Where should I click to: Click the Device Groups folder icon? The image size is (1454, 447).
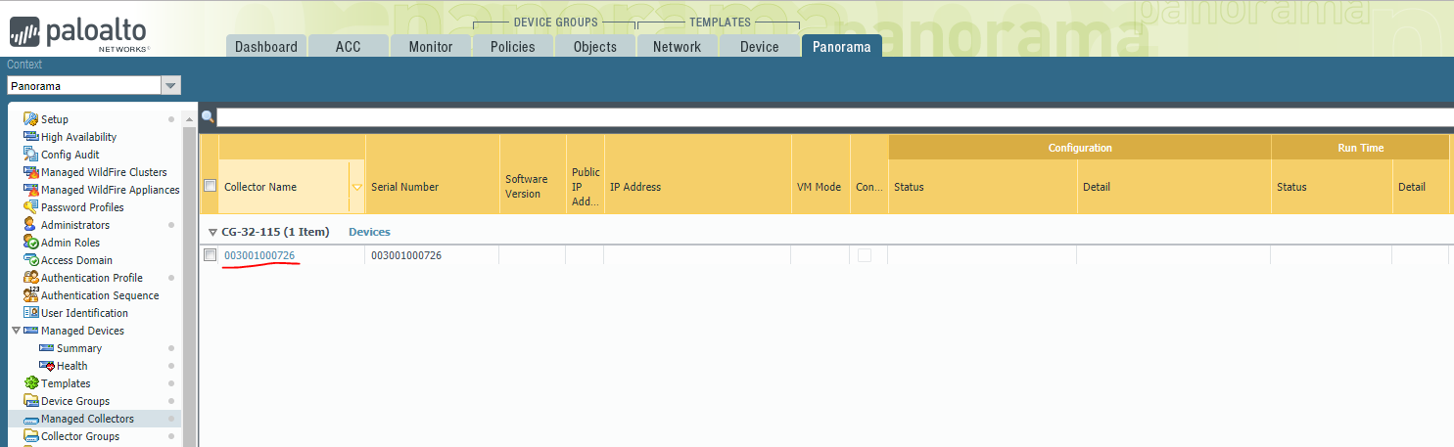click(x=31, y=401)
